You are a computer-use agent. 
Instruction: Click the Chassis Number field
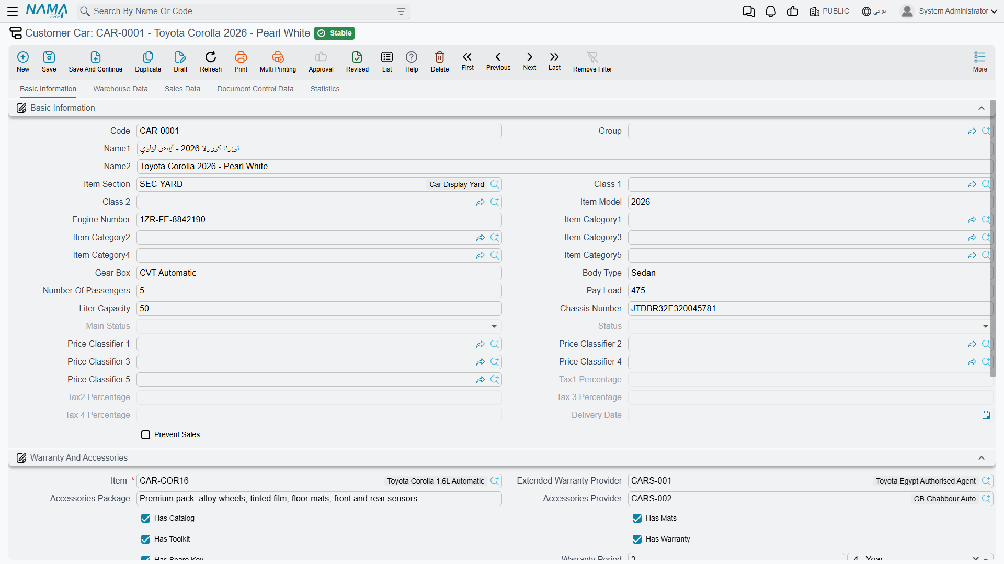[x=810, y=309]
